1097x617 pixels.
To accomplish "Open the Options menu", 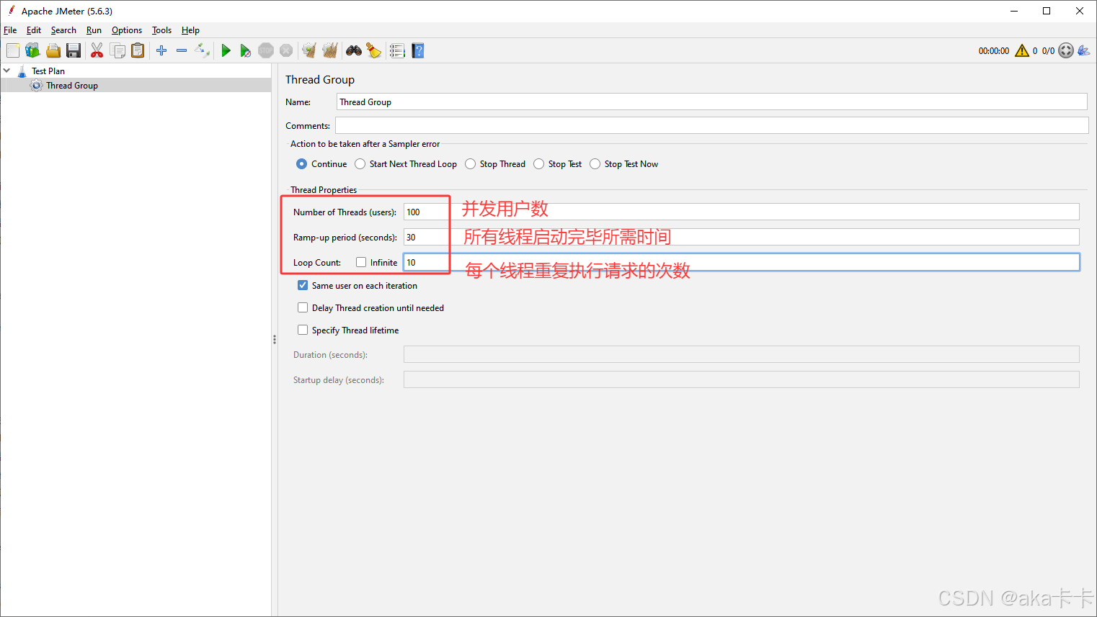I will pyautogui.click(x=127, y=30).
